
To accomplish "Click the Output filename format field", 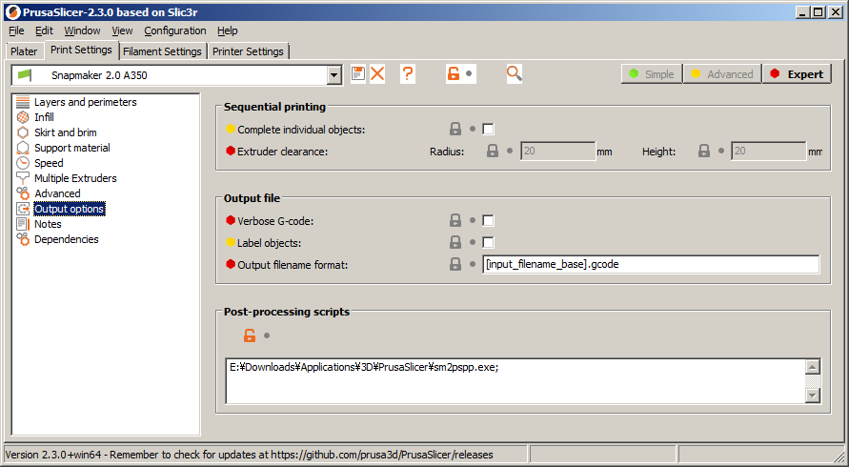I will 650,264.
